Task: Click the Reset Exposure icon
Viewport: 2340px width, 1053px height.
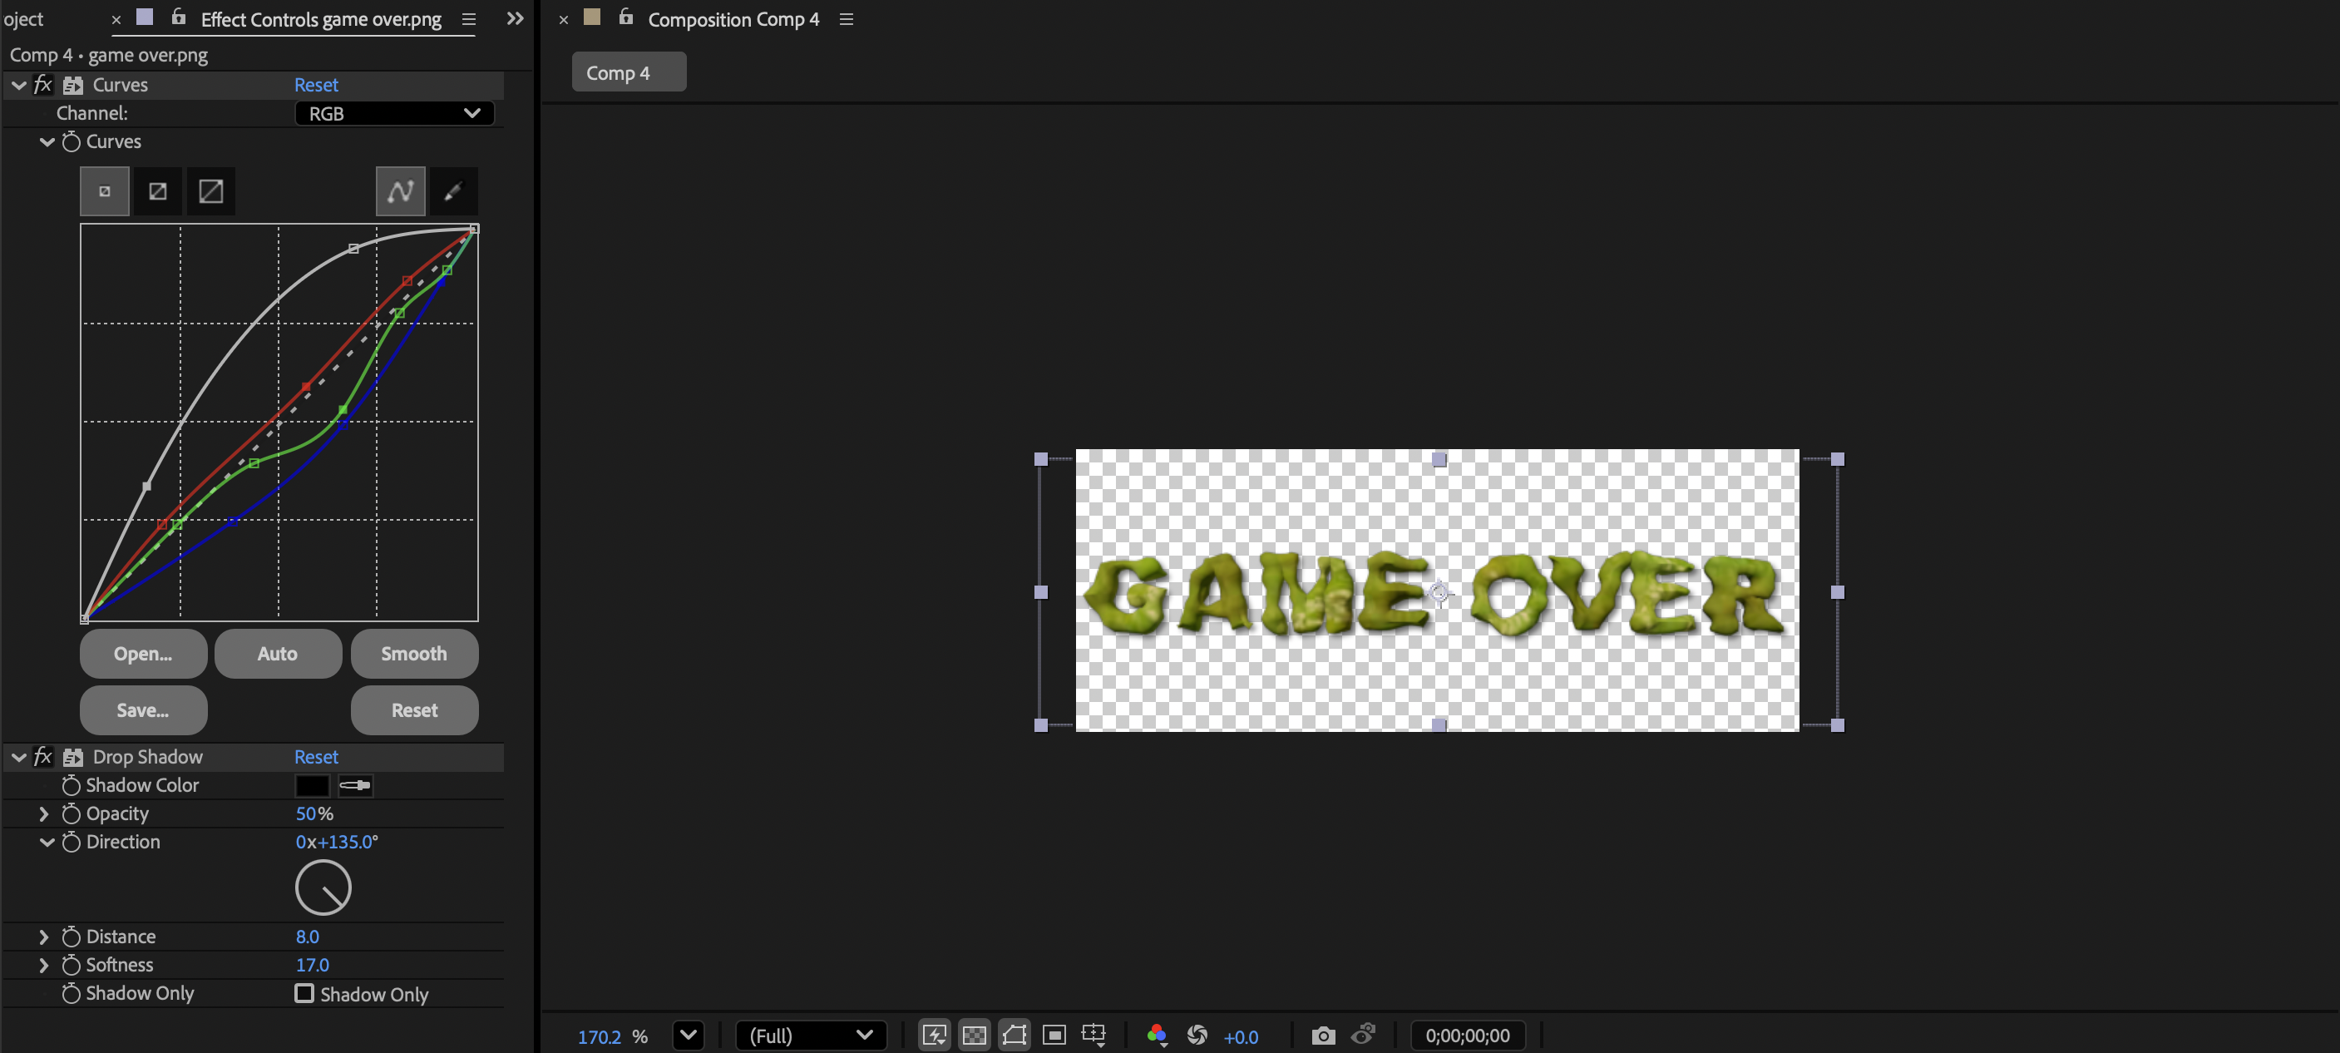Action: click(x=1197, y=1036)
